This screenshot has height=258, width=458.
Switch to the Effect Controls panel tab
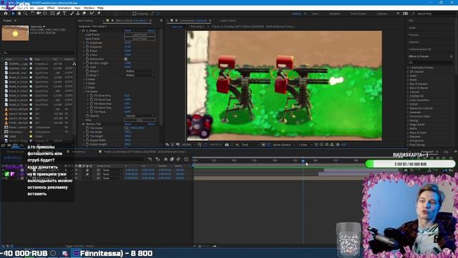(x=131, y=21)
